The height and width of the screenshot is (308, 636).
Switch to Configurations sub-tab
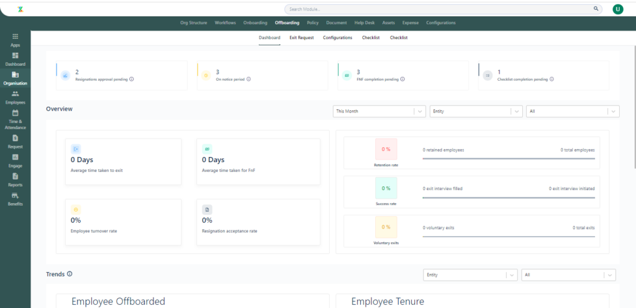pos(337,38)
